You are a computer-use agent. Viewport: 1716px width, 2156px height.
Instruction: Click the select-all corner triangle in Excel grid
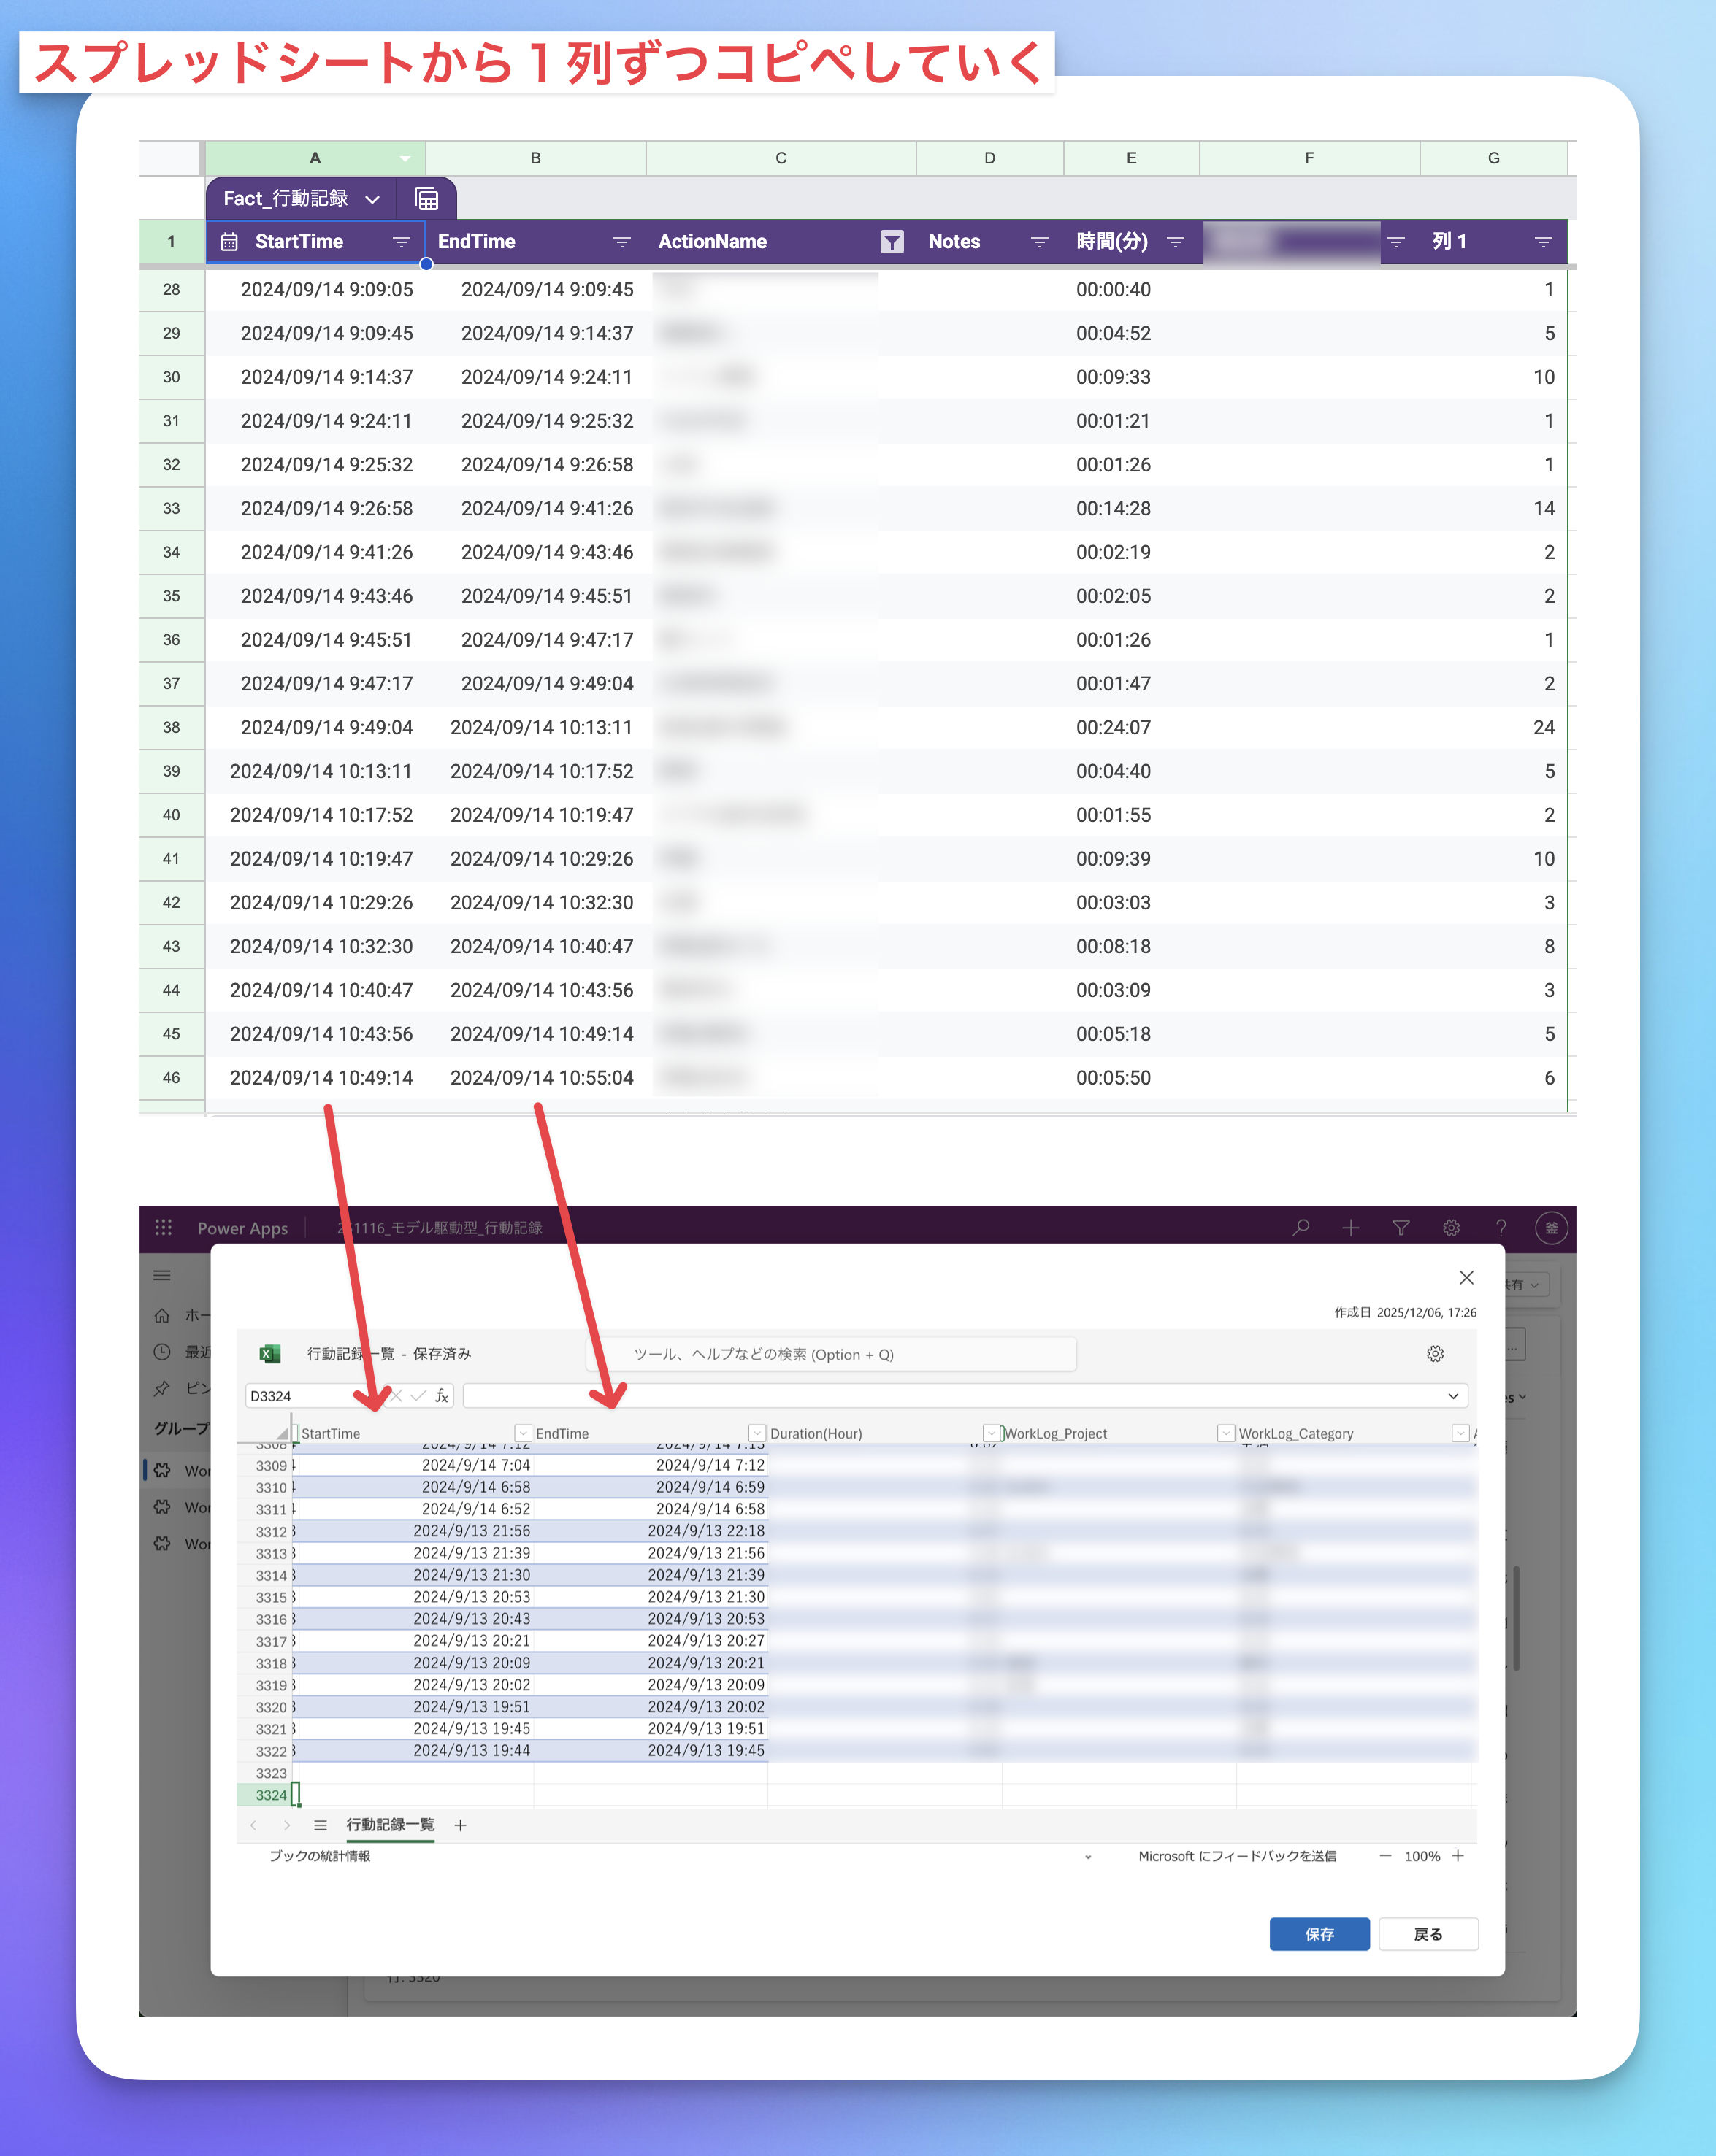click(x=281, y=1433)
